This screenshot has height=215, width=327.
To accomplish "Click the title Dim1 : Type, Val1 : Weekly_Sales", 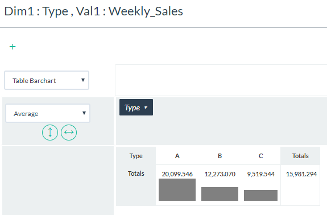I will [94, 11].
